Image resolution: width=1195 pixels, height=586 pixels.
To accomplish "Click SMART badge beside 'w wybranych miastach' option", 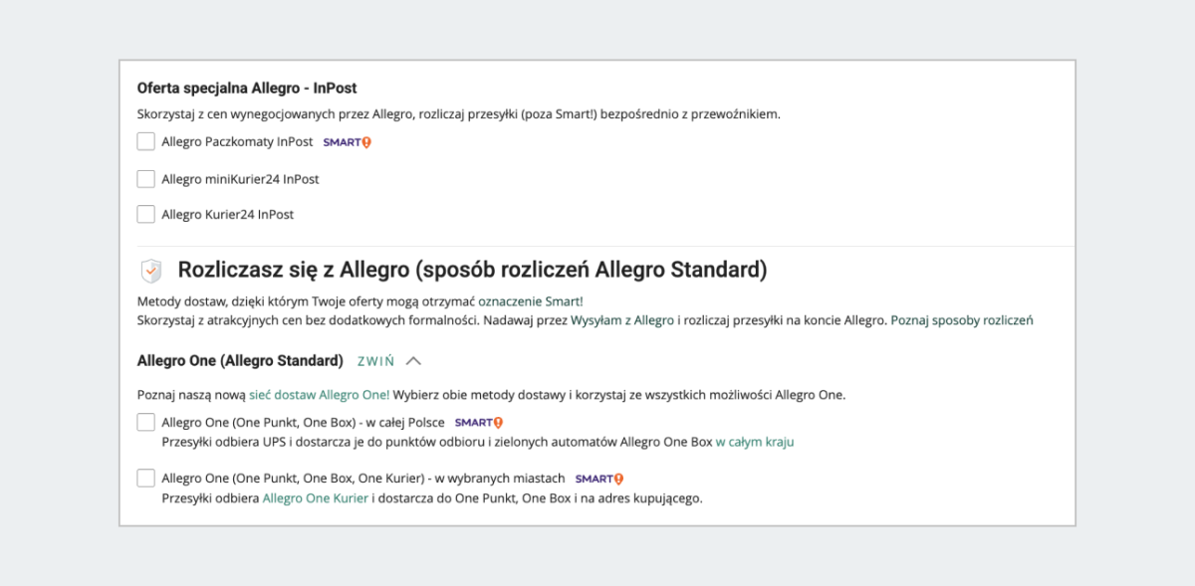I will coord(598,479).
